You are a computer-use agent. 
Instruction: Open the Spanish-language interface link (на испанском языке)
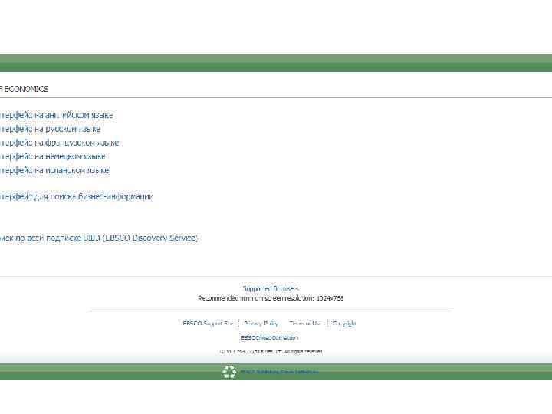point(54,170)
